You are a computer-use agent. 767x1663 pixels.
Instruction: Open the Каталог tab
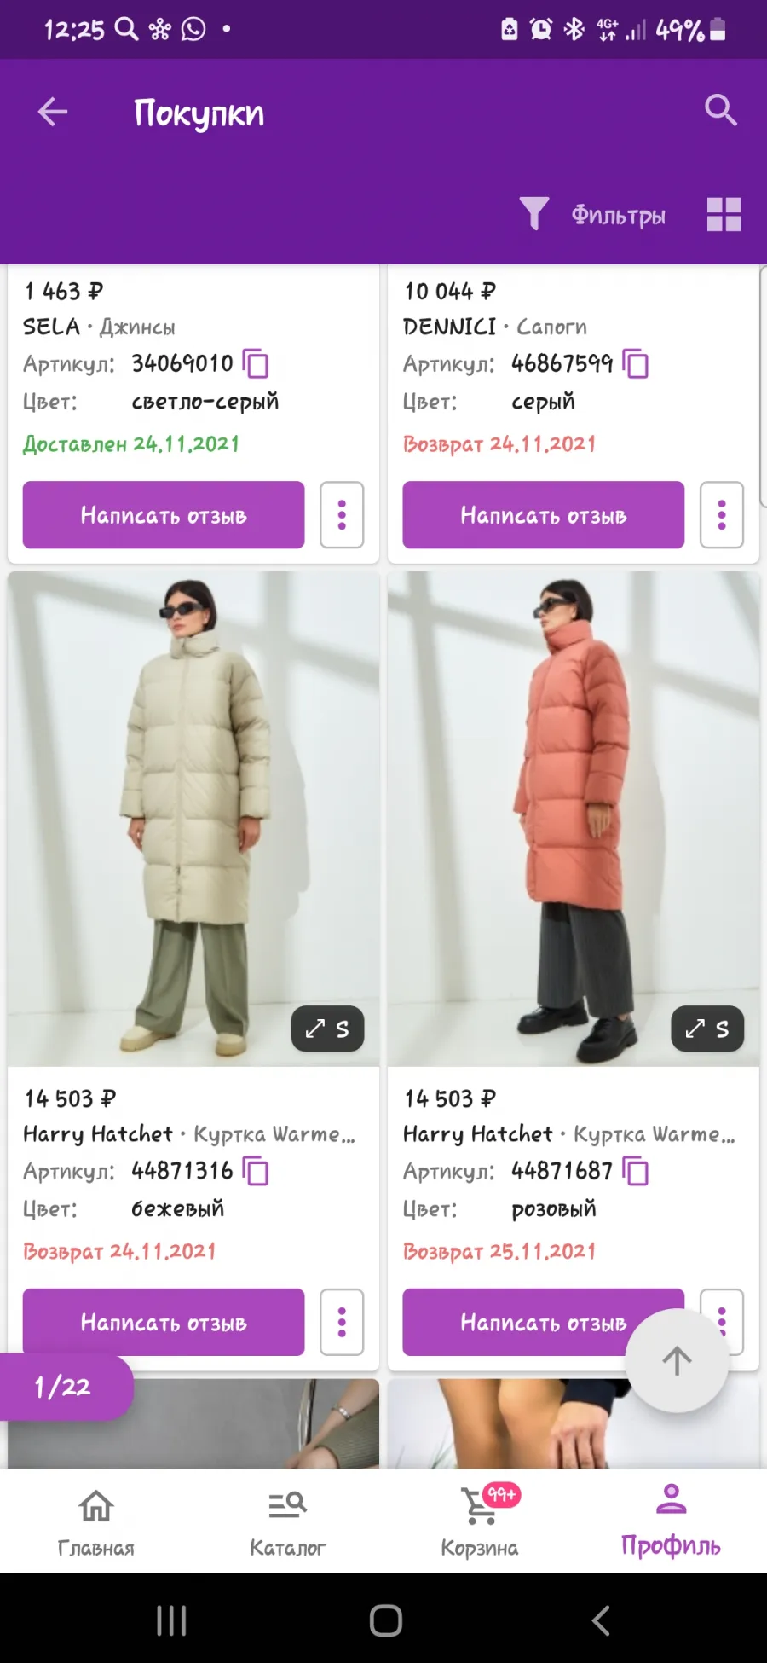(288, 1522)
